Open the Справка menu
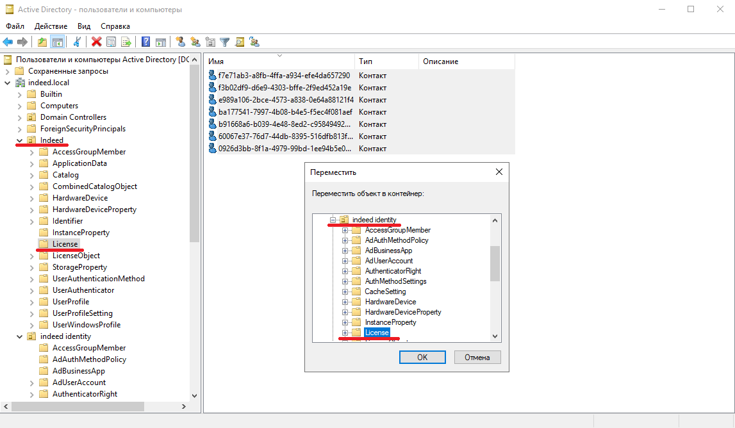 click(115, 26)
